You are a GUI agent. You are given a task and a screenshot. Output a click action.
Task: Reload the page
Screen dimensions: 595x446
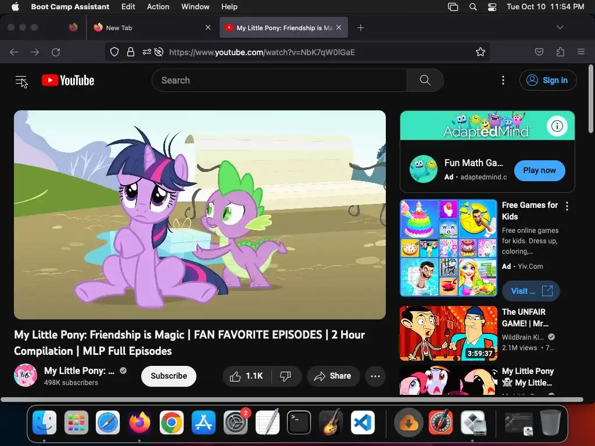(x=56, y=52)
